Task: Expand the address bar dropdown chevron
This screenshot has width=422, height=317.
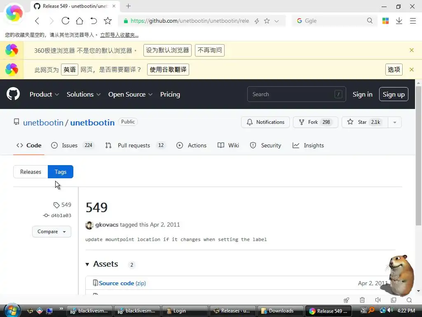Action: coord(277,21)
